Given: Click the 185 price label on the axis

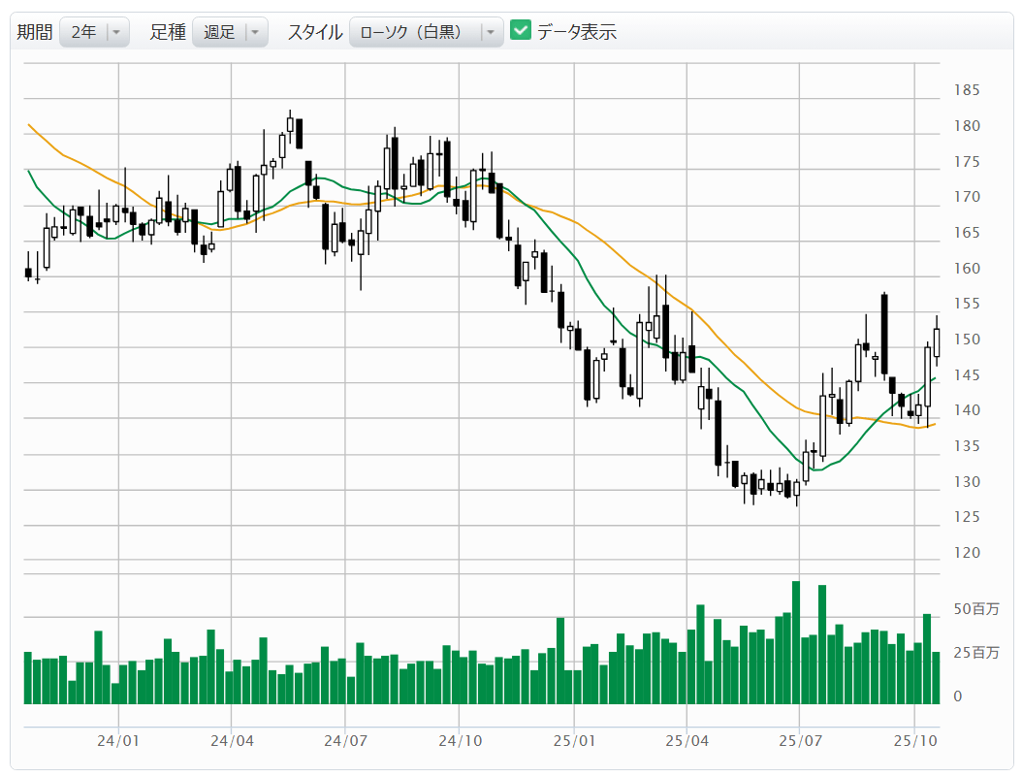Looking at the screenshot, I should pyautogui.click(x=967, y=90).
